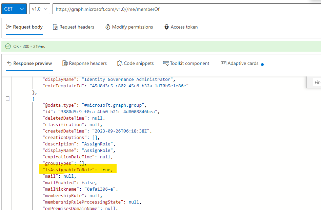The height and width of the screenshot is (210, 321).
Task: Click the "deletedDateTime" key
Action: tap(65, 118)
